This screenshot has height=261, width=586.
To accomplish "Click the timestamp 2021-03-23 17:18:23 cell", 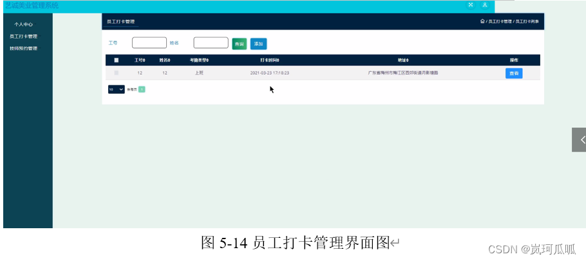I will point(269,73).
